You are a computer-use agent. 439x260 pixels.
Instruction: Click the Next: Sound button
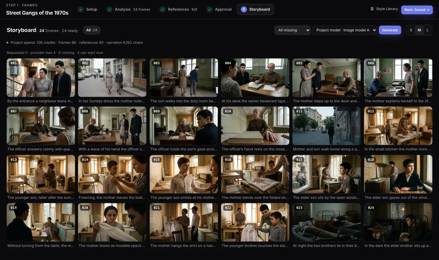click(417, 10)
